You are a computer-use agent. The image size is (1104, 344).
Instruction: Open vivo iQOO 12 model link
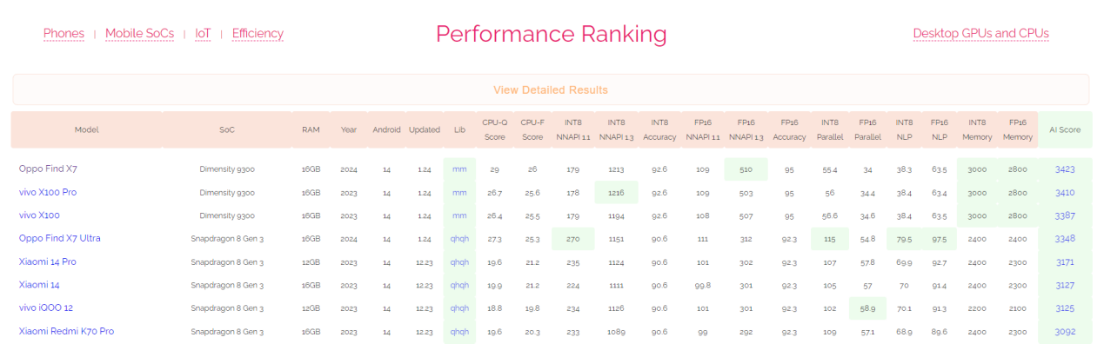46,308
